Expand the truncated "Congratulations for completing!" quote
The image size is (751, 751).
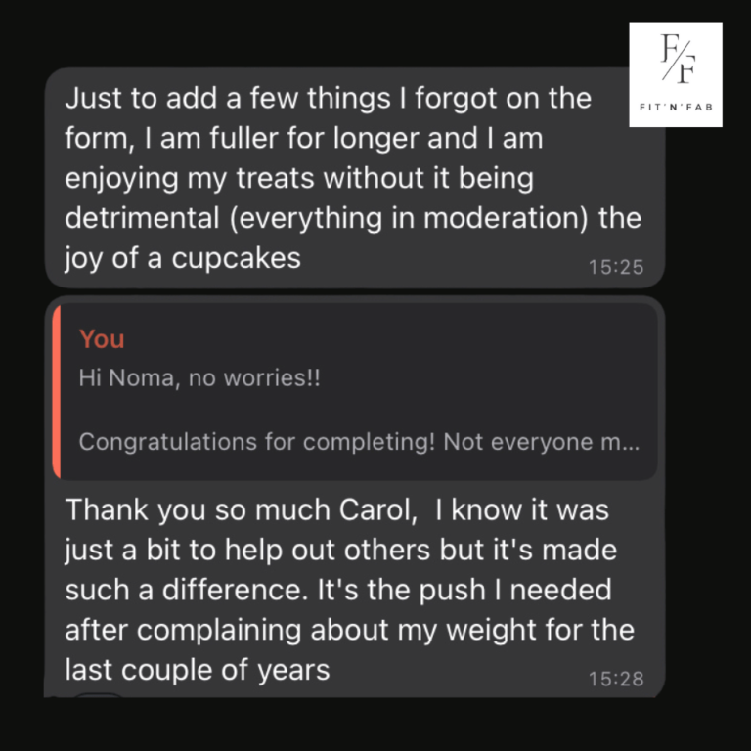358,442
